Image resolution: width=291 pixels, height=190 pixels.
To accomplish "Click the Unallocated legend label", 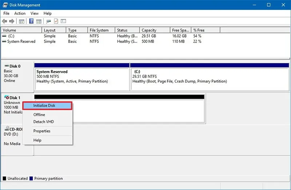I will pos(17,178).
